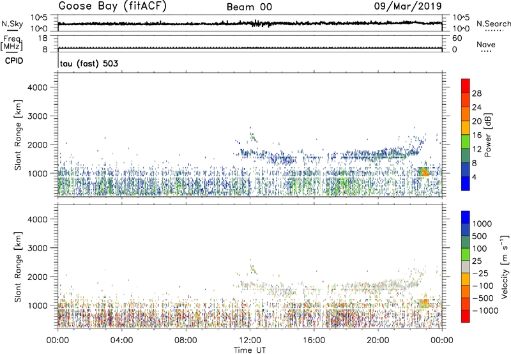The image size is (511, 354).
Task: Click the 500–1000 m/s velocity color segment
Action: point(466,230)
